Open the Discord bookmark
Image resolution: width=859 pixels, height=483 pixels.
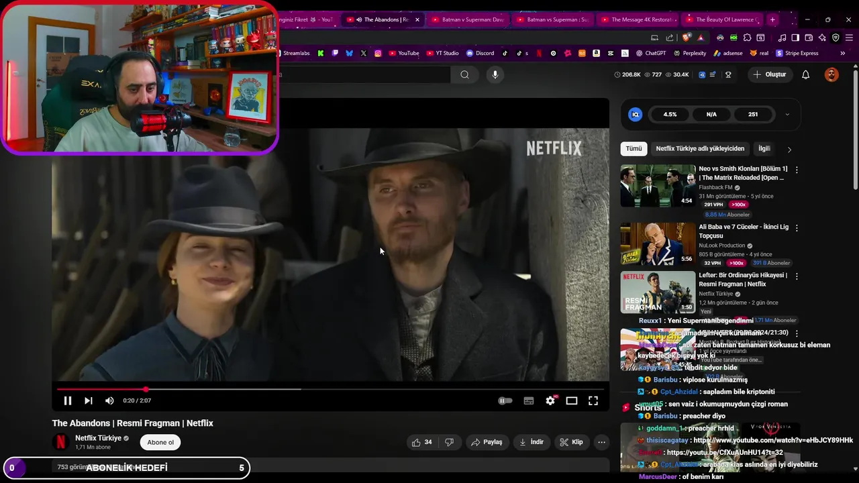coord(480,53)
